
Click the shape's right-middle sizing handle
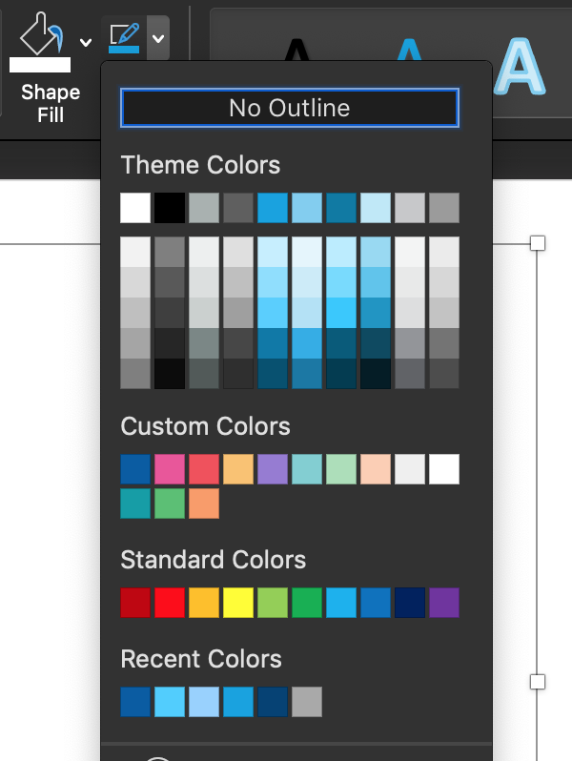point(538,682)
